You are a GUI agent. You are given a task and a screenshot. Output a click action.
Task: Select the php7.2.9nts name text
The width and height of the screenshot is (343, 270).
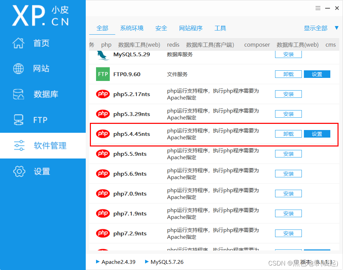[130, 233]
